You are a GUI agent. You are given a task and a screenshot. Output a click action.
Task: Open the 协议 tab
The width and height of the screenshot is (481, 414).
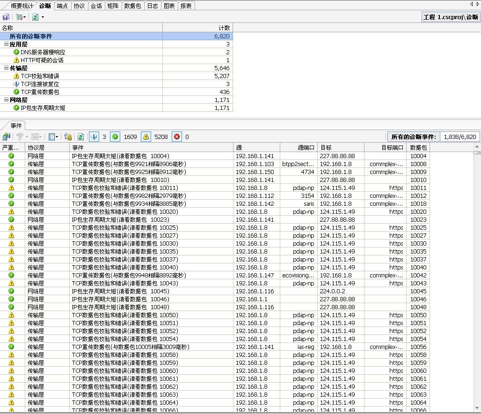click(x=79, y=6)
